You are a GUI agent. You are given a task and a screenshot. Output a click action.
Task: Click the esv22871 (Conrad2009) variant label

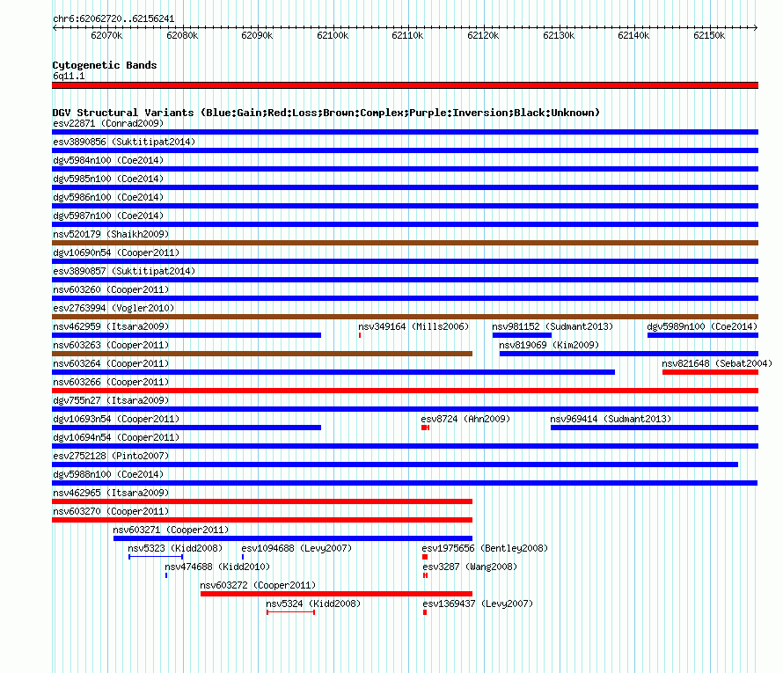point(108,123)
